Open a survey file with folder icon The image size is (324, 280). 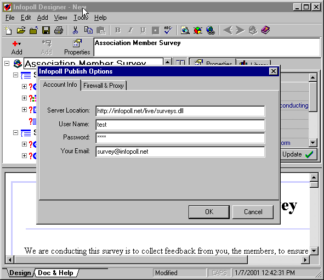pyautogui.click(x=21, y=30)
